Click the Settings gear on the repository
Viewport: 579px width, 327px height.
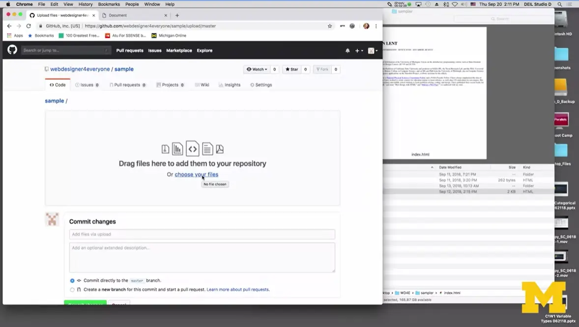(261, 85)
